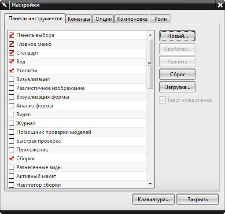This screenshot has height=214, width=225.
Task: Select the Реалистичное изображение row text
Action: (x=51, y=88)
